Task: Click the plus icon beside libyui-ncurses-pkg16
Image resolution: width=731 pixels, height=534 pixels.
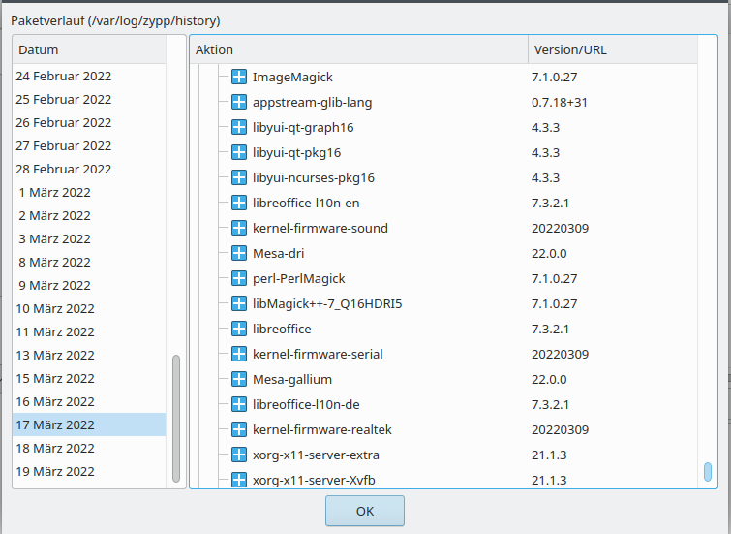Action: [239, 177]
